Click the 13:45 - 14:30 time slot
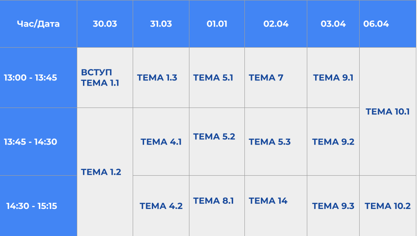 (x=31, y=142)
